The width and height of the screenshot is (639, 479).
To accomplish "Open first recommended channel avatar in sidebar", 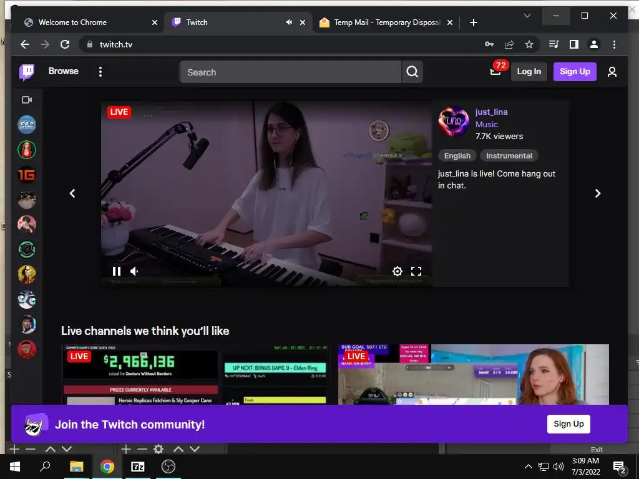I will [27, 125].
